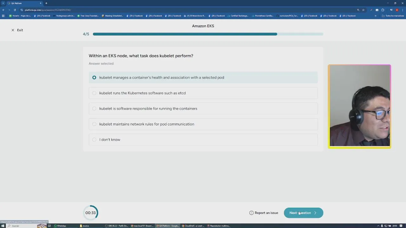
Task: Switch to CloudShell window on the taskbar
Action: pyautogui.click(x=193, y=226)
